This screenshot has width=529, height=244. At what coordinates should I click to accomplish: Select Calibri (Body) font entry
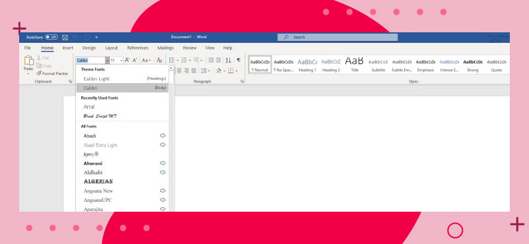pos(122,88)
